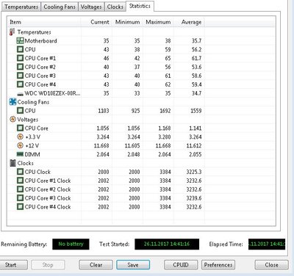
Task: Click the WDC hard drive icon
Action: click(20, 94)
